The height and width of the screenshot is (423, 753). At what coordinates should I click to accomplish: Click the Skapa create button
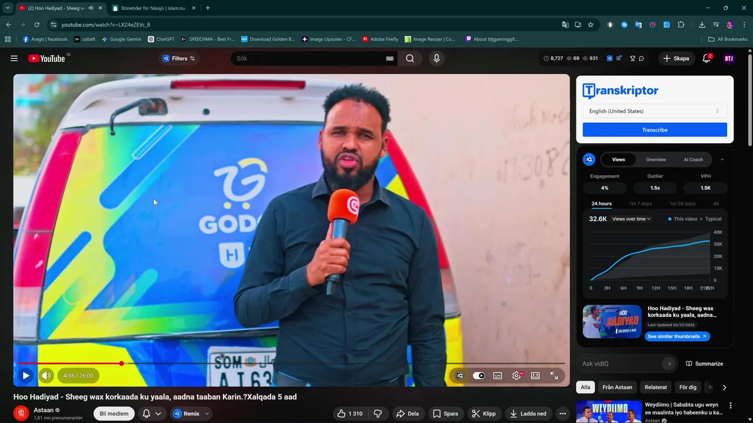pos(676,58)
